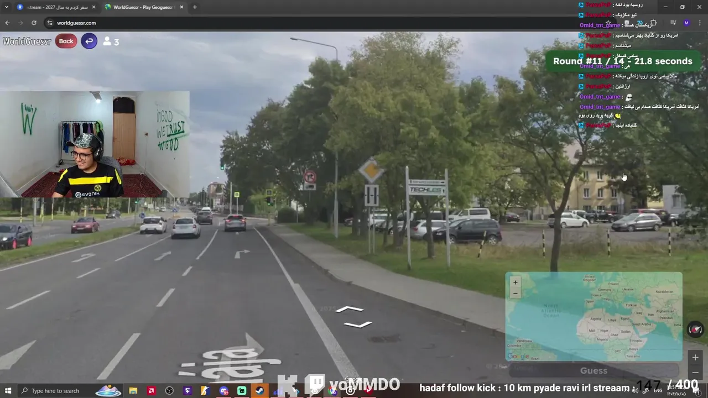Open the Discord icon in the taskbar

tap(223, 391)
